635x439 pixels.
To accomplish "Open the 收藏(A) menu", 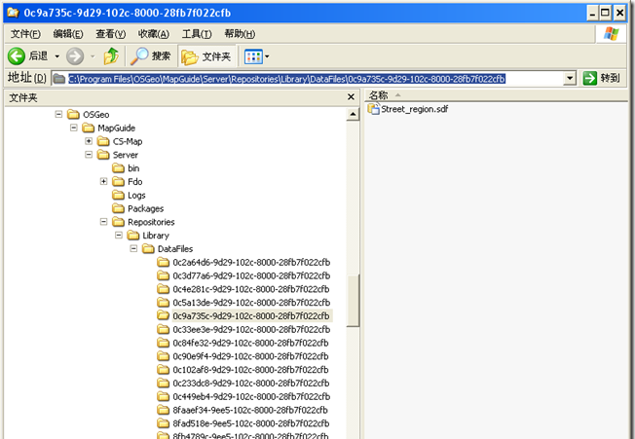I will 154,34.
